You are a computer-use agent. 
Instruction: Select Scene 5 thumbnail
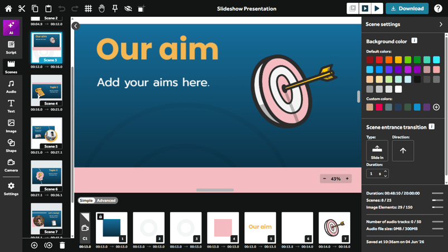(46, 134)
